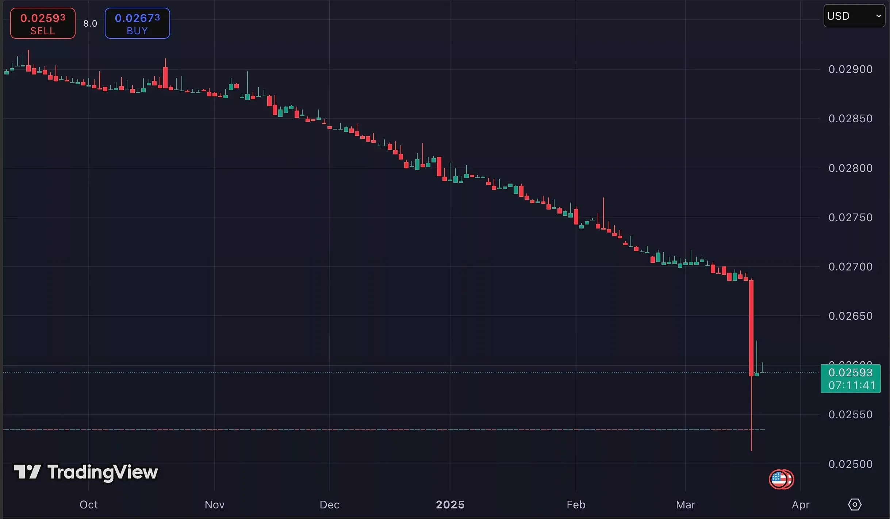
Task: Click the 0.02700 price axis label
Action: pos(850,267)
